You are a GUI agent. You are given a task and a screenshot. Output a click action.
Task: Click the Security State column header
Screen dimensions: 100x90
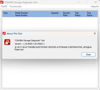[x=68, y=14]
